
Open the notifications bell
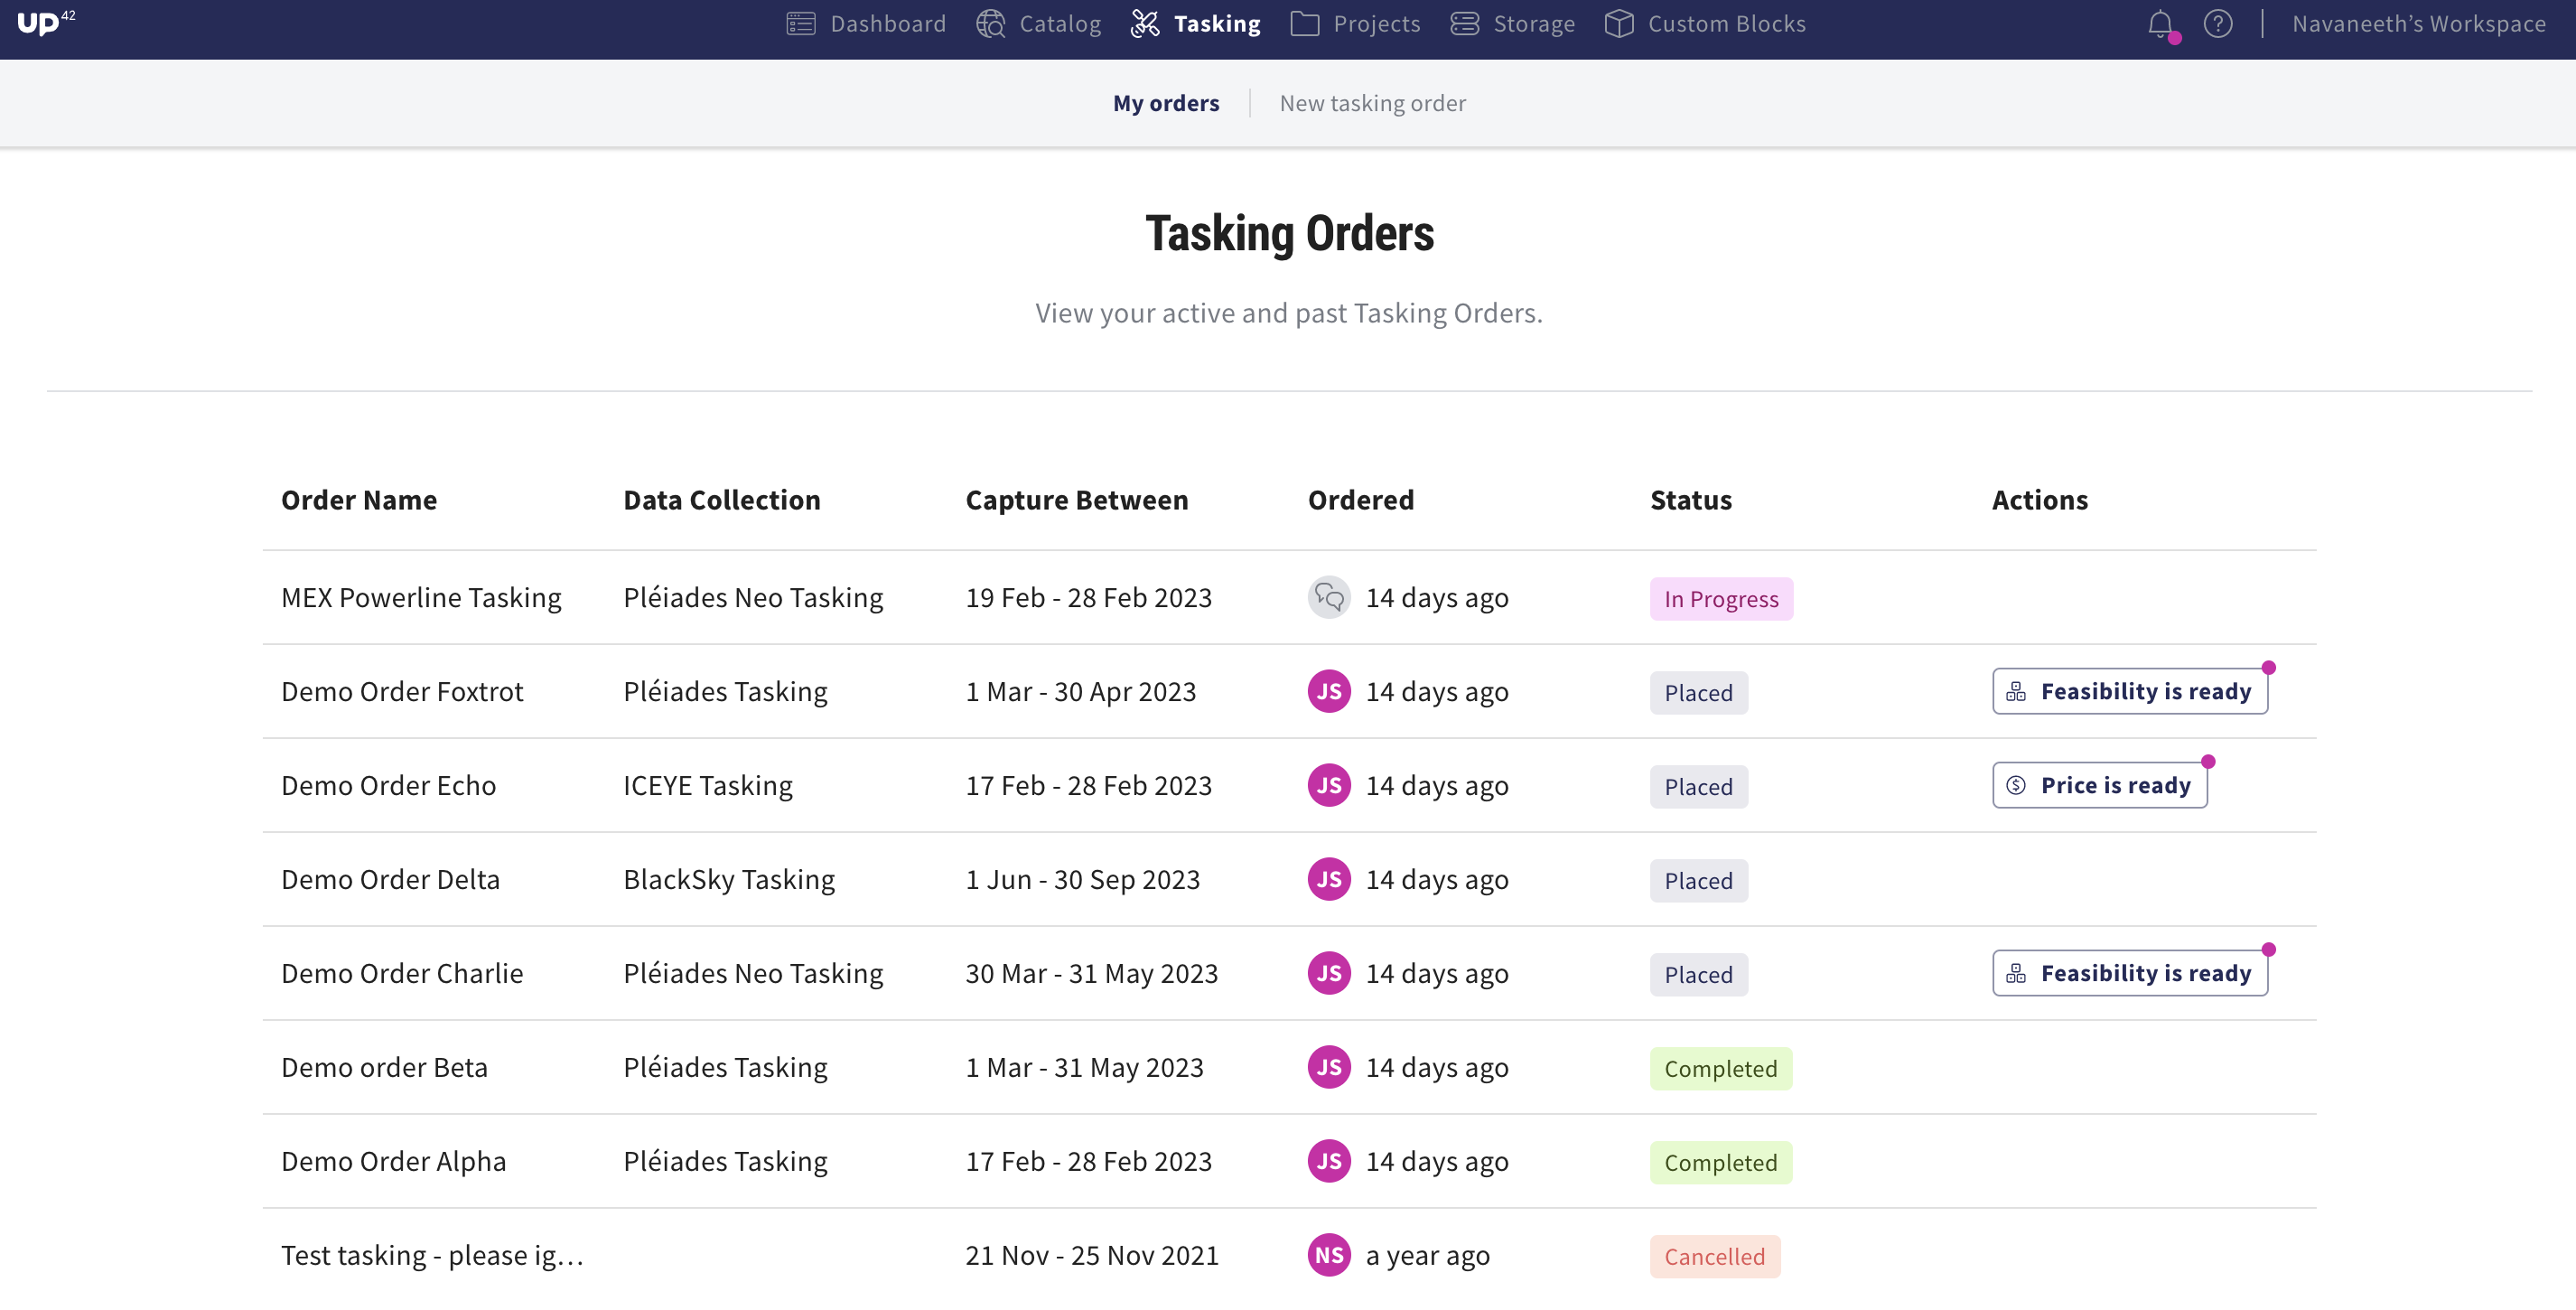tap(2160, 24)
